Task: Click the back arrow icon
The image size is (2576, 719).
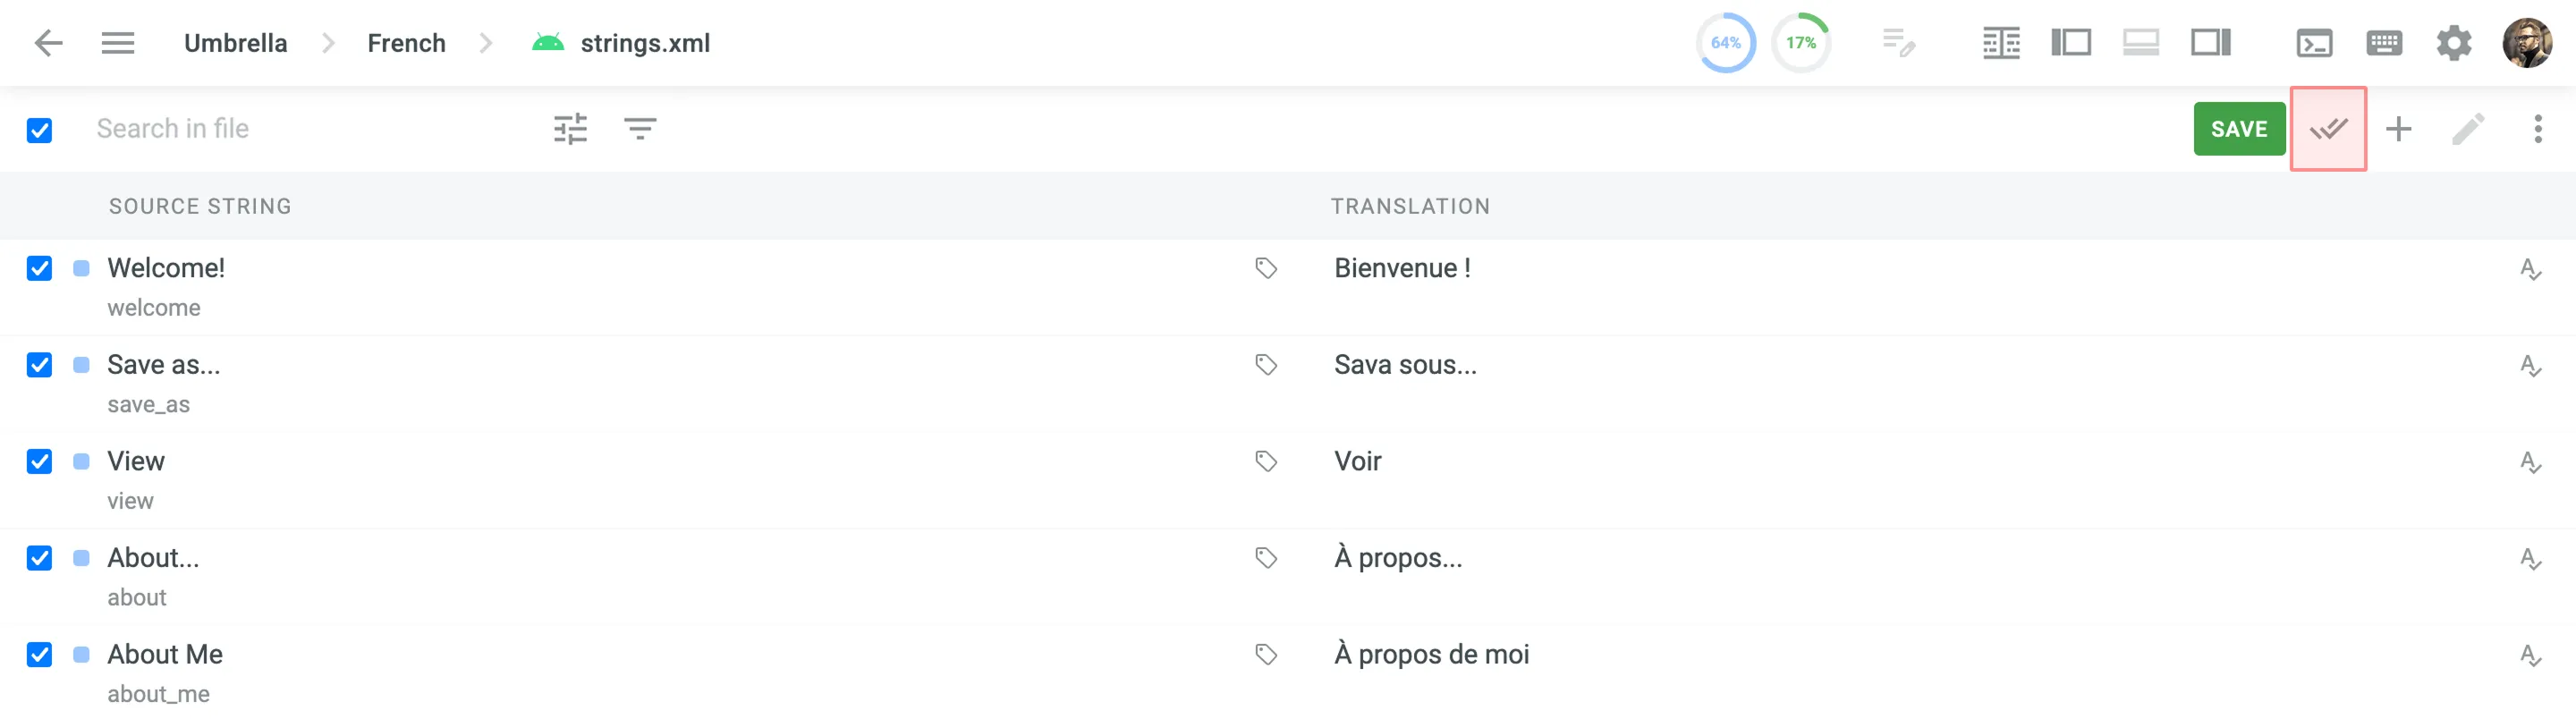Action: pyautogui.click(x=48, y=43)
